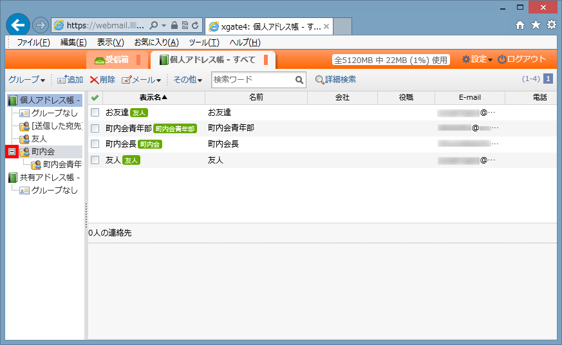Click the browser home icon
Viewport: 562px width, 345px height.
520,25
